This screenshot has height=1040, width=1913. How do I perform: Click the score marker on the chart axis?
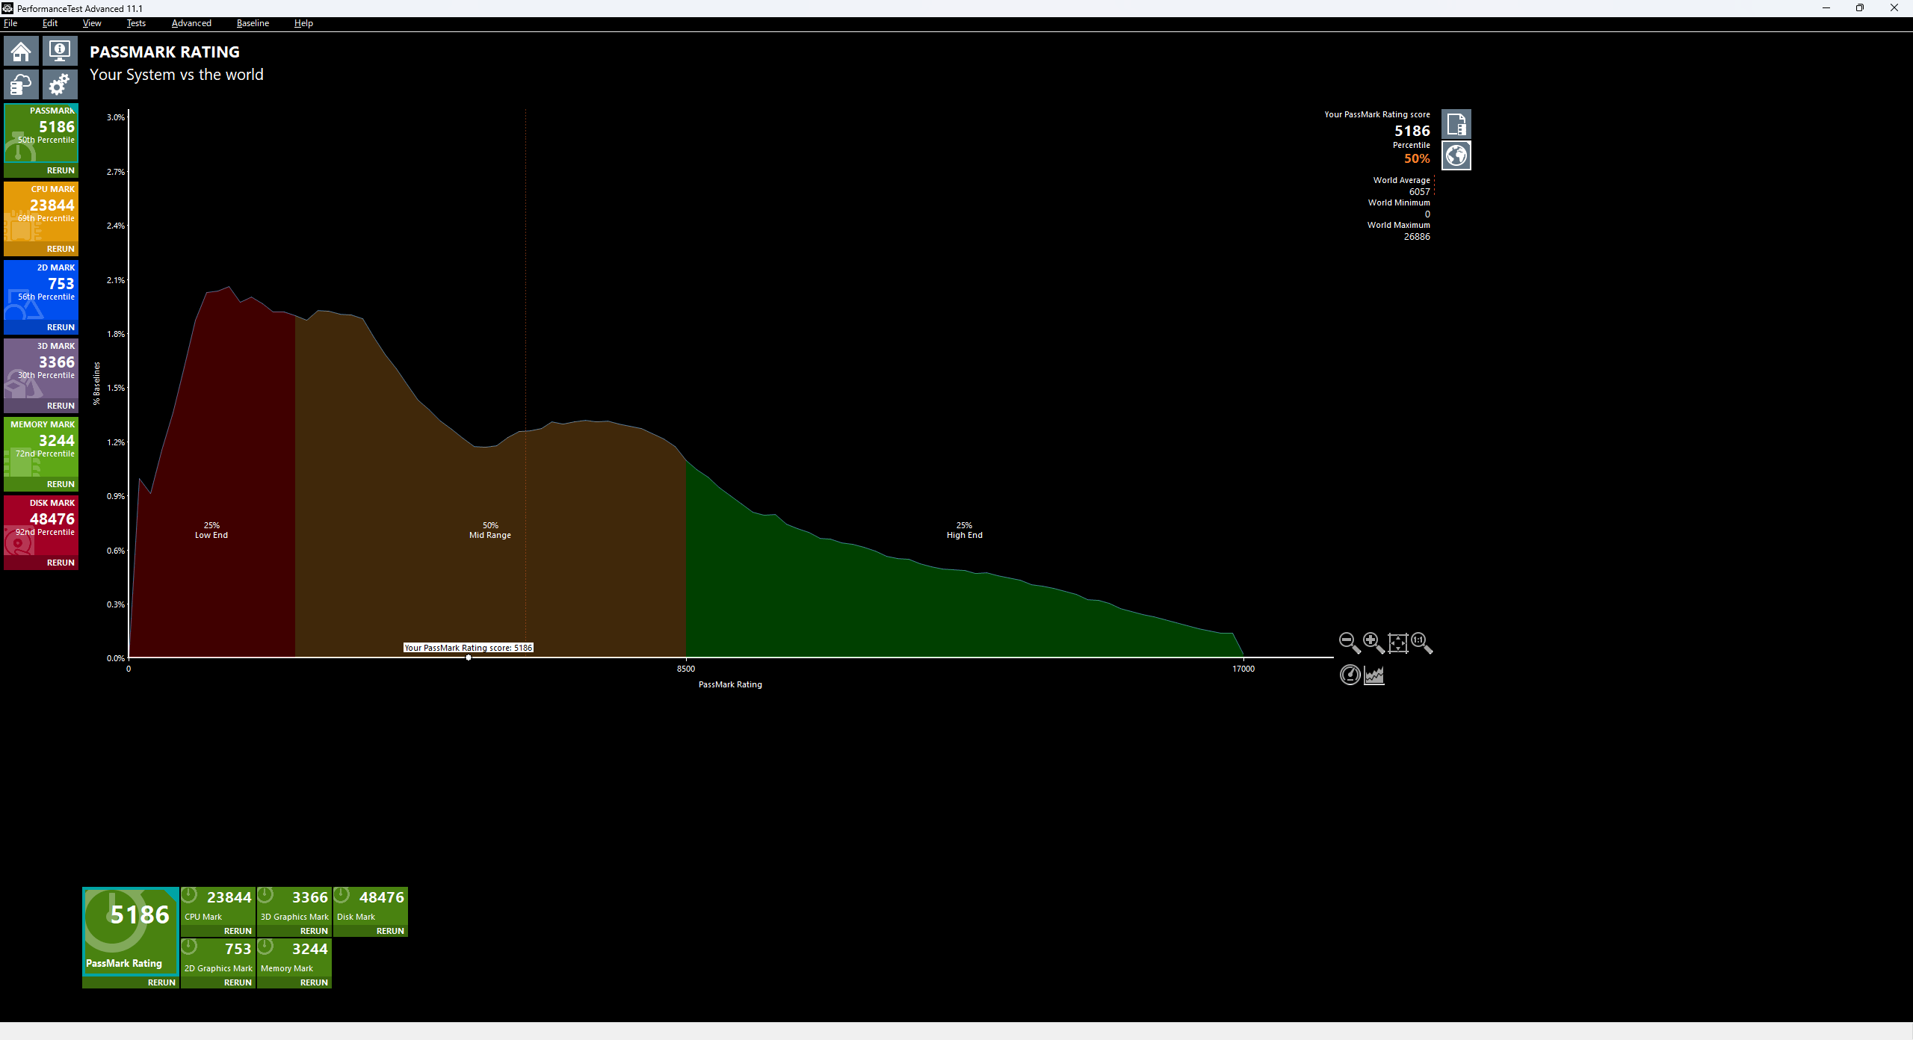(x=469, y=657)
